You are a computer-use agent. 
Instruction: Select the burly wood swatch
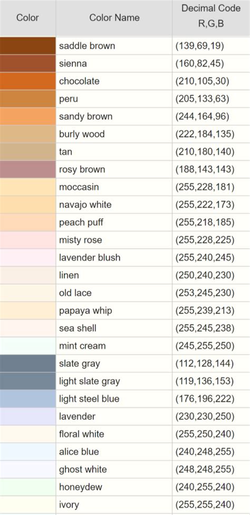(x=27, y=134)
